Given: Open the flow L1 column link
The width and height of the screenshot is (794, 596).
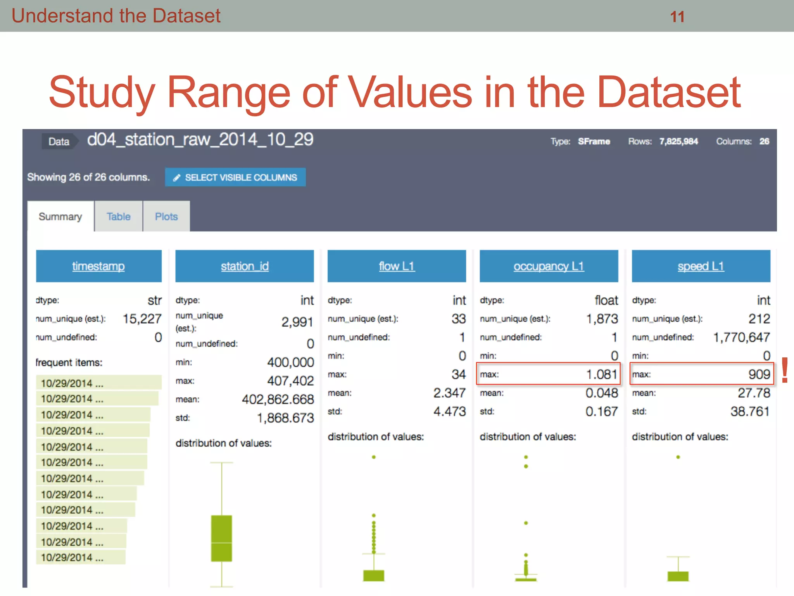Looking at the screenshot, I should (397, 266).
